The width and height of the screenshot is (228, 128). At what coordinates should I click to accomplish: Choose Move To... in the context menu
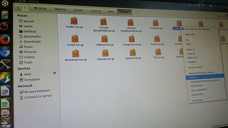[191, 49]
